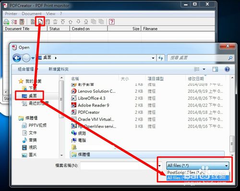Open recent locations dropdown beside navigation arrows
240x191 pixels.
tap(33, 58)
